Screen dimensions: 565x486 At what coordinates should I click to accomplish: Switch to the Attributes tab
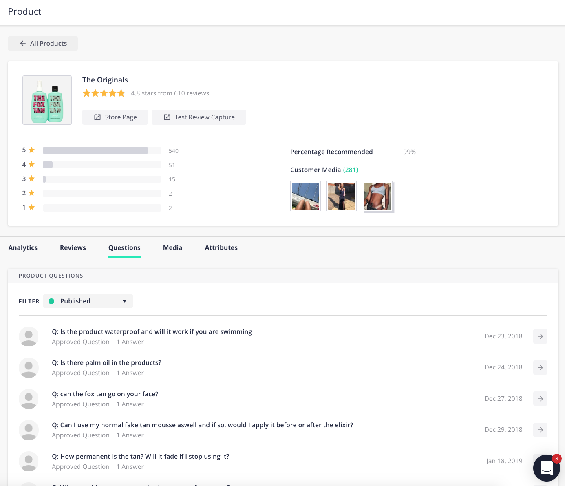pyautogui.click(x=221, y=247)
